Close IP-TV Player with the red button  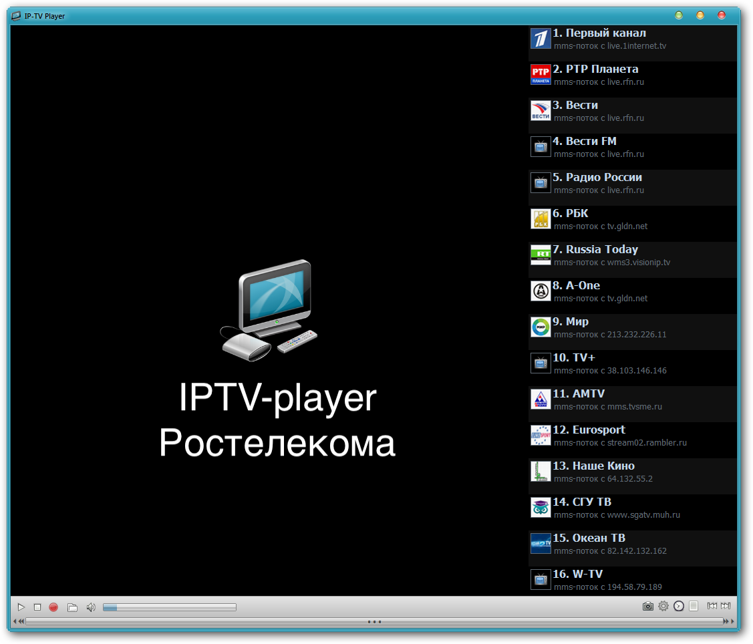[x=722, y=15]
